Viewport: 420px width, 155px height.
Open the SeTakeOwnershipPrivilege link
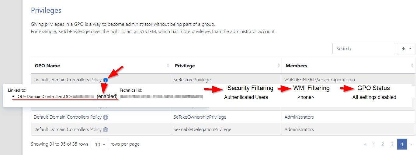tap(200, 117)
